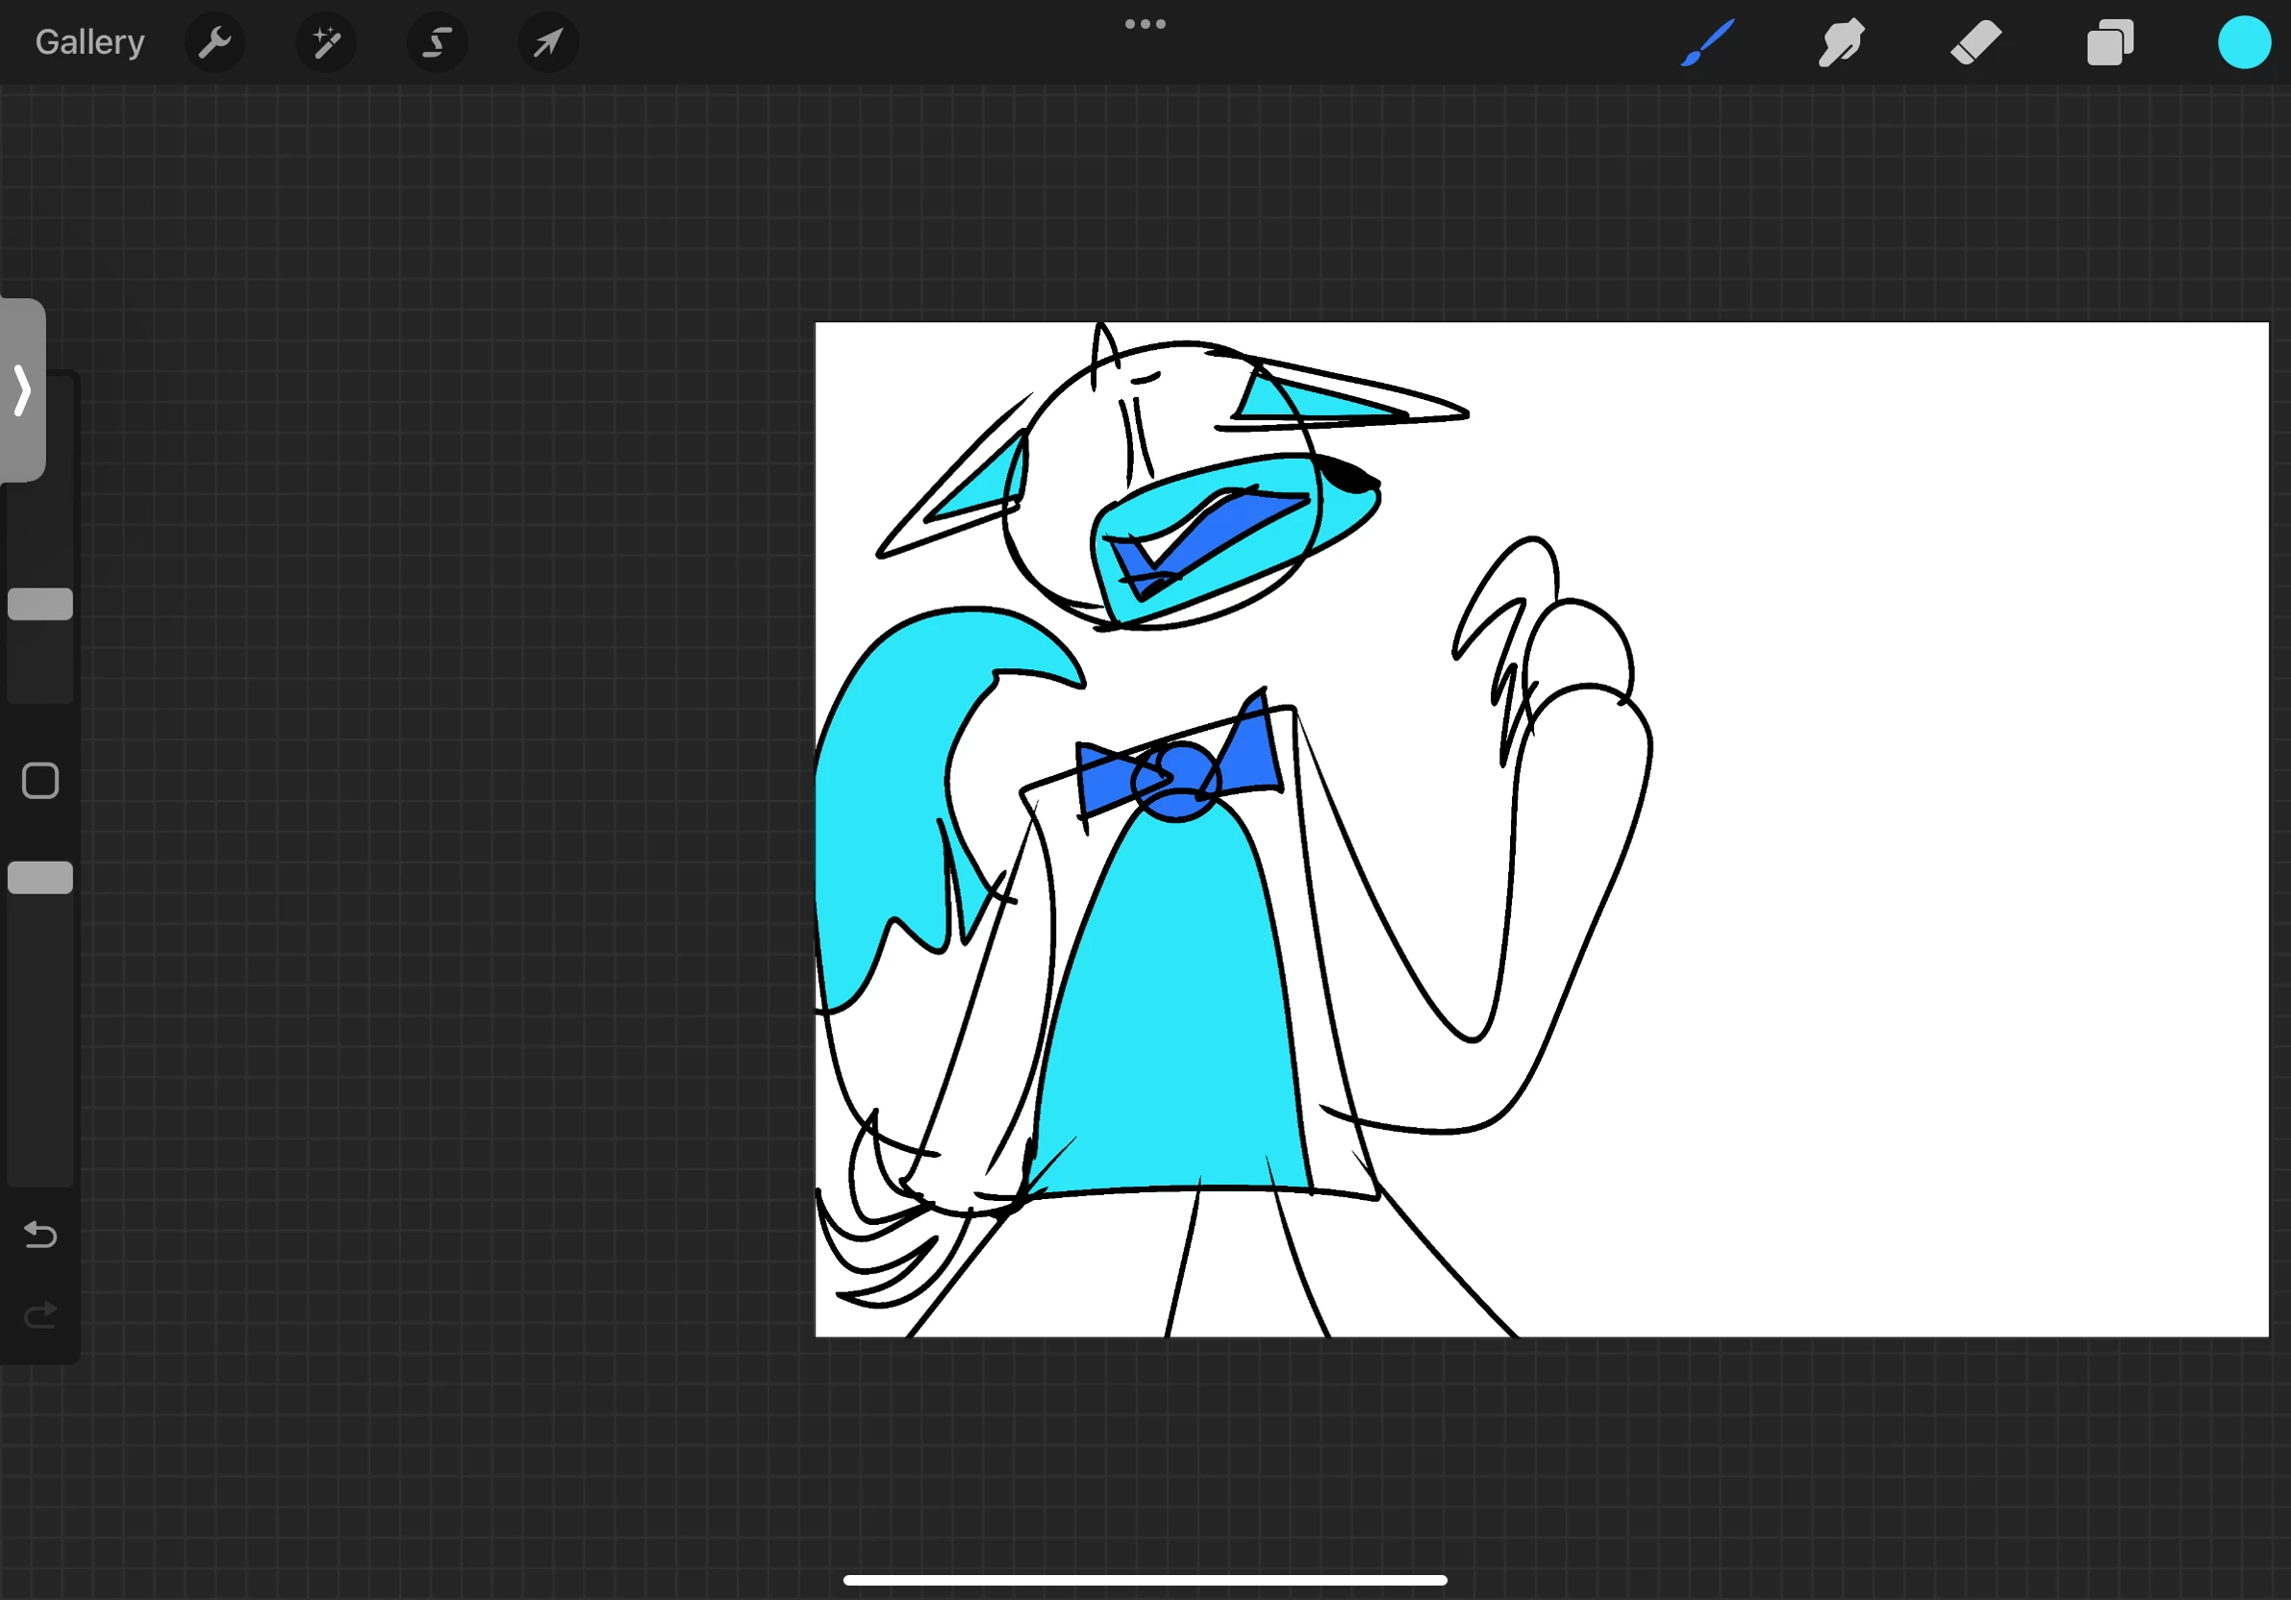Click the three-dot menu at top center
Image resolution: width=2291 pixels, height=1600 pixels.
click(x=1145, y=24)
